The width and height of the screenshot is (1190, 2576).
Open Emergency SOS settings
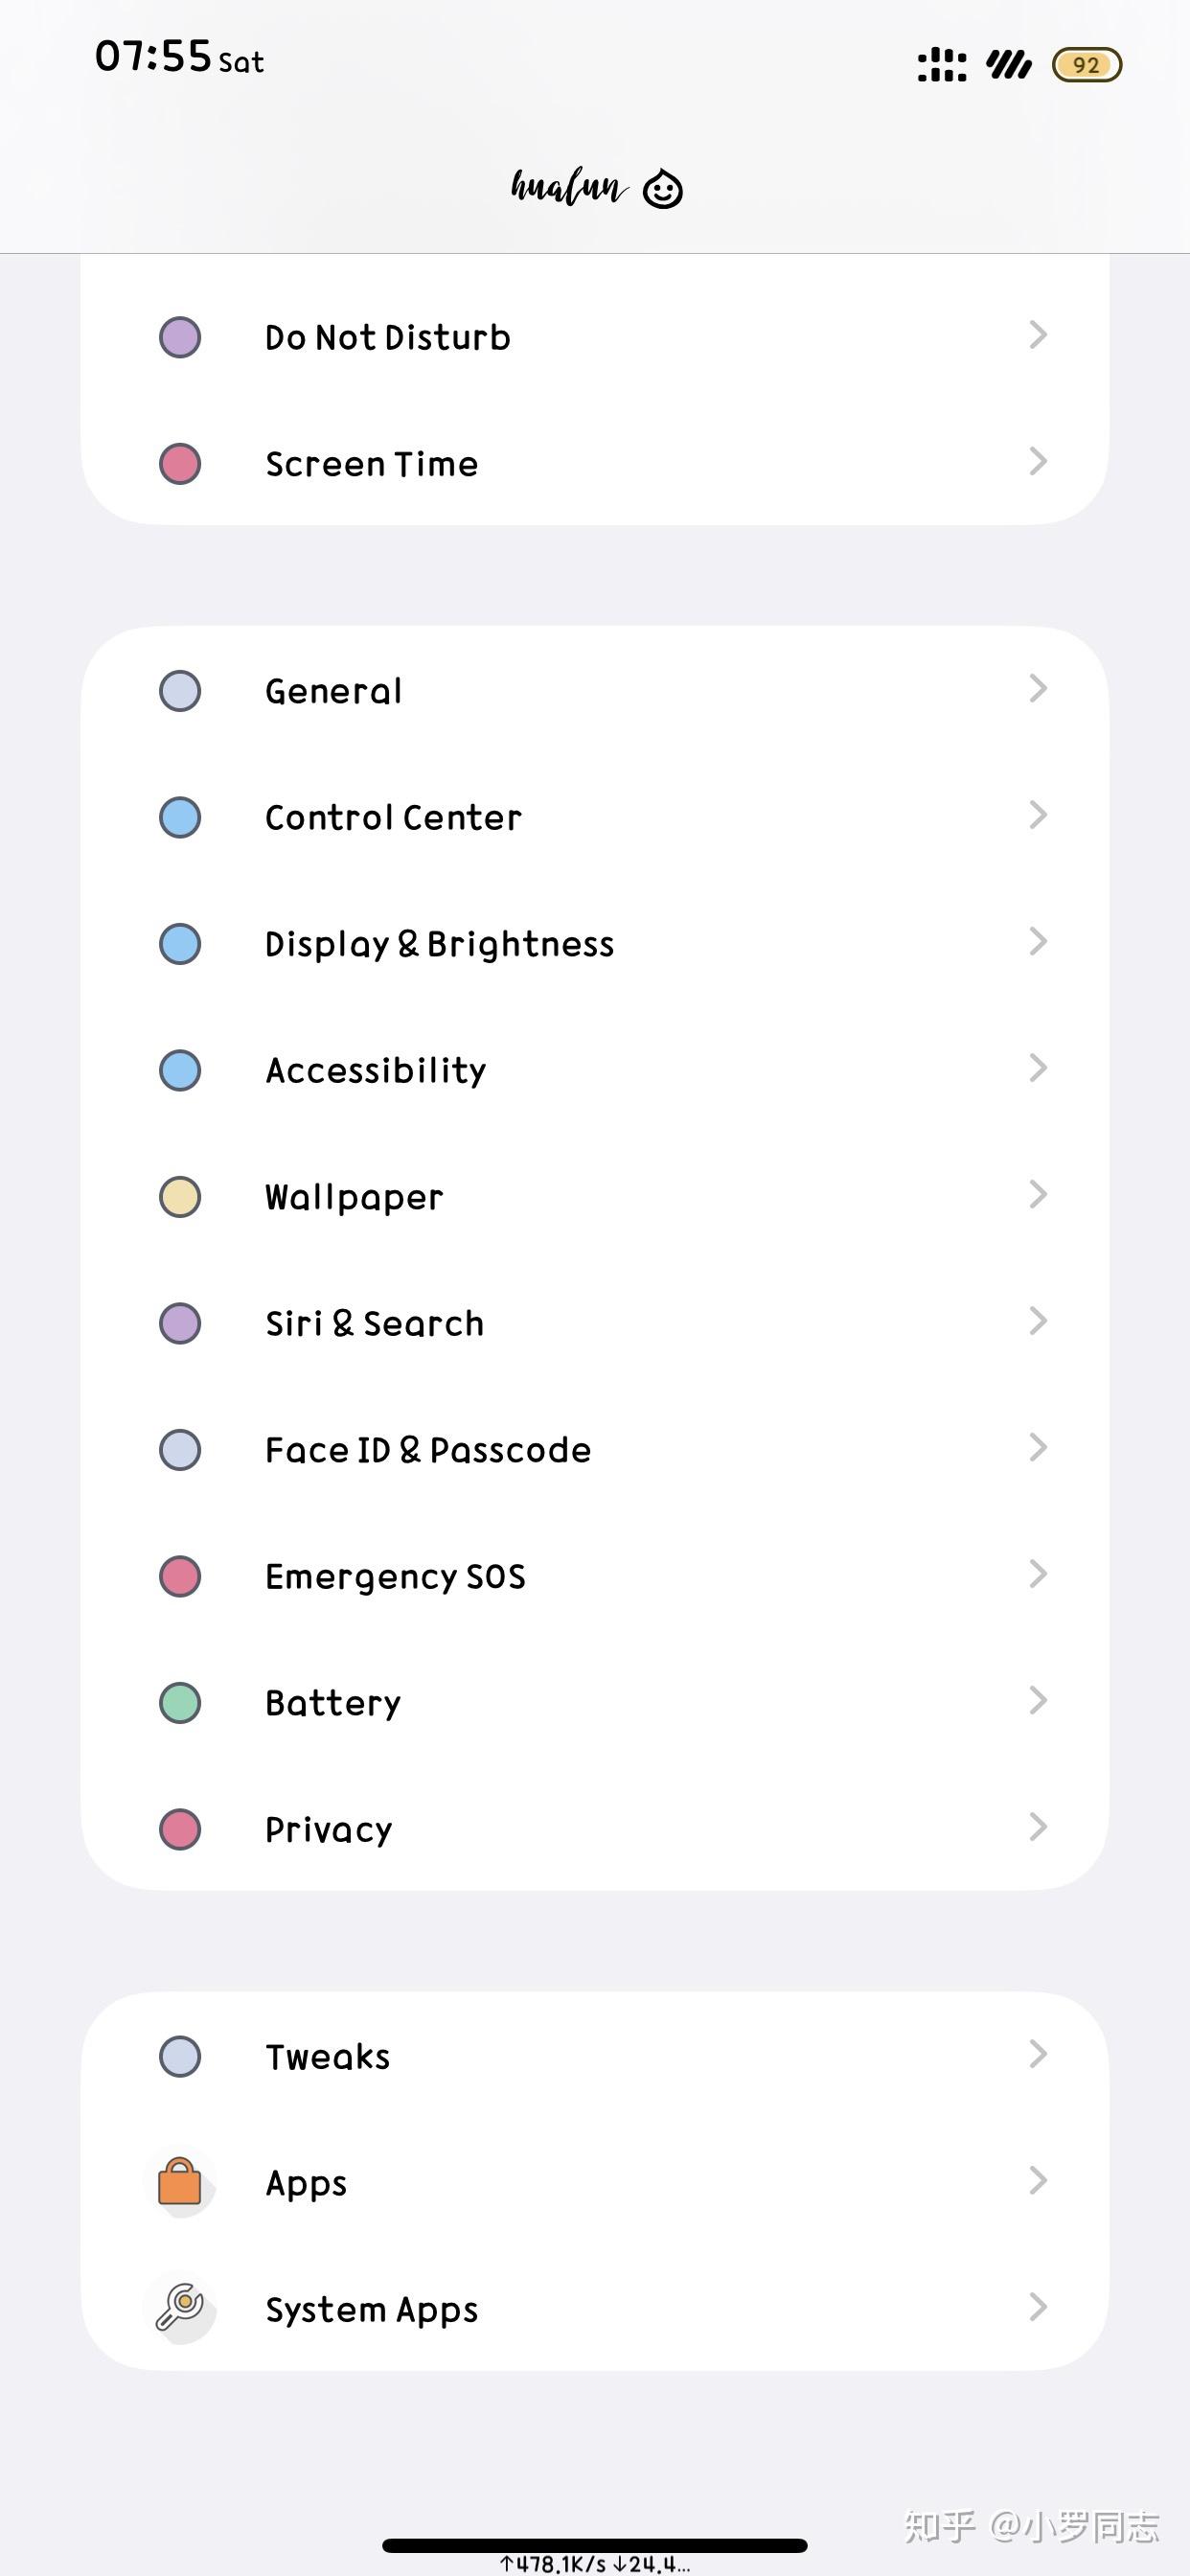click(x=595, y=1576)
